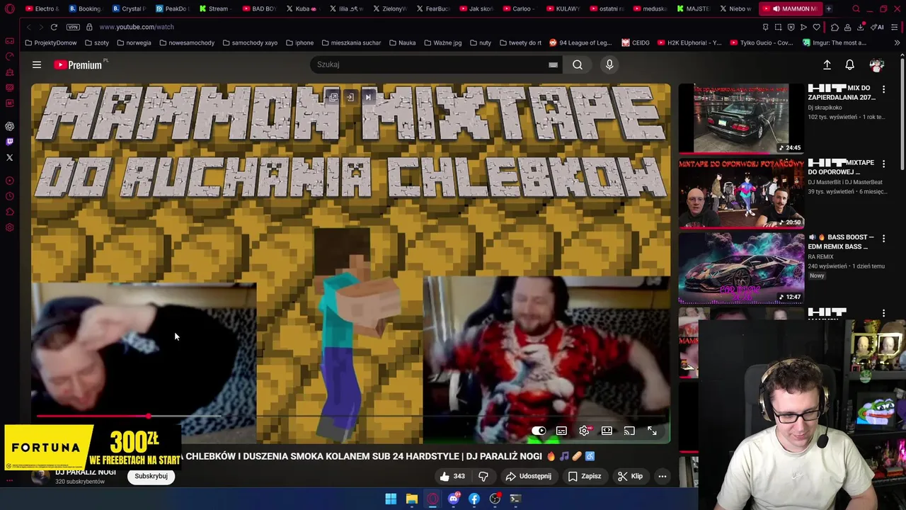
Task: Toggle the autoplay switch in the player
Action: pos(539,431)
